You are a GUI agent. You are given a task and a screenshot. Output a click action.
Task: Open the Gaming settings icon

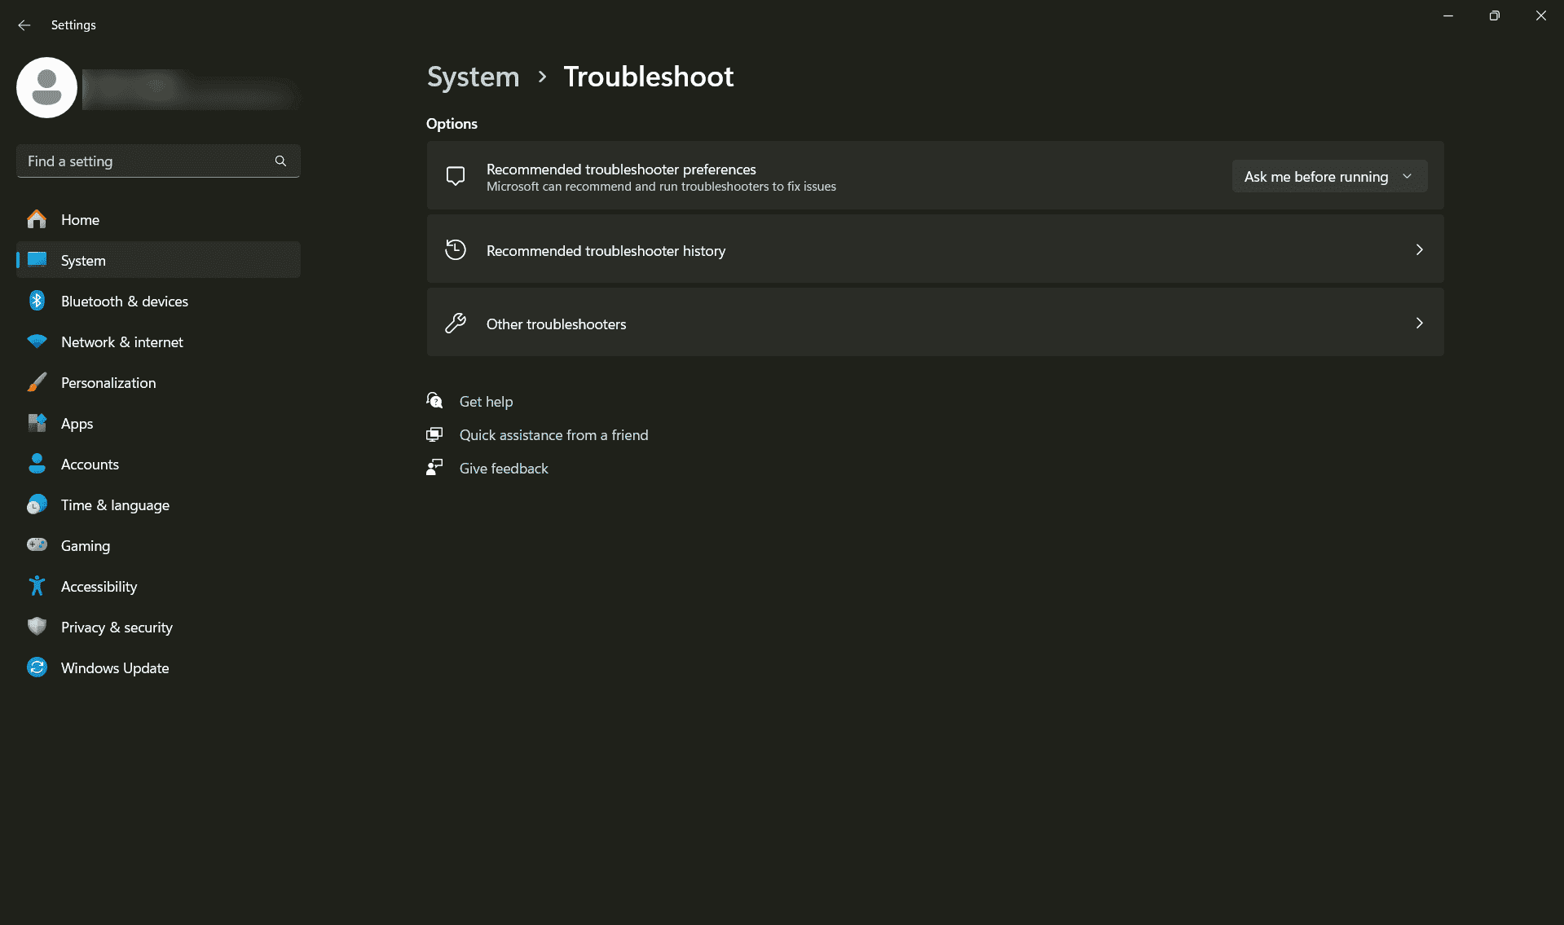tap(37, 545)
